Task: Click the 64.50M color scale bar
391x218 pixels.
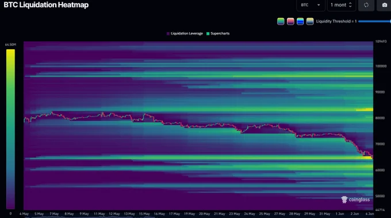Action: [x=10, y=129]
